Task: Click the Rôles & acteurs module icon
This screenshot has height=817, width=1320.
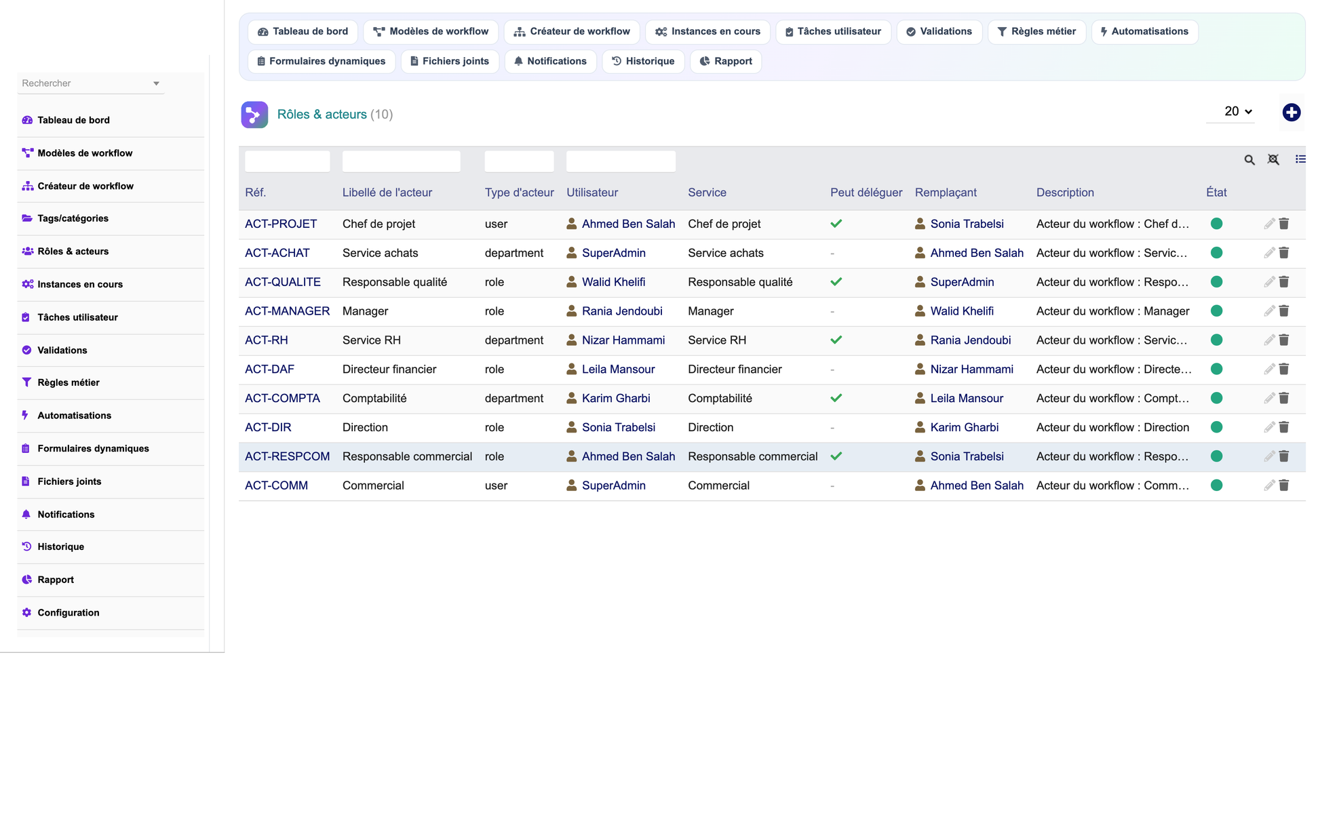Action: pos(254,115)
